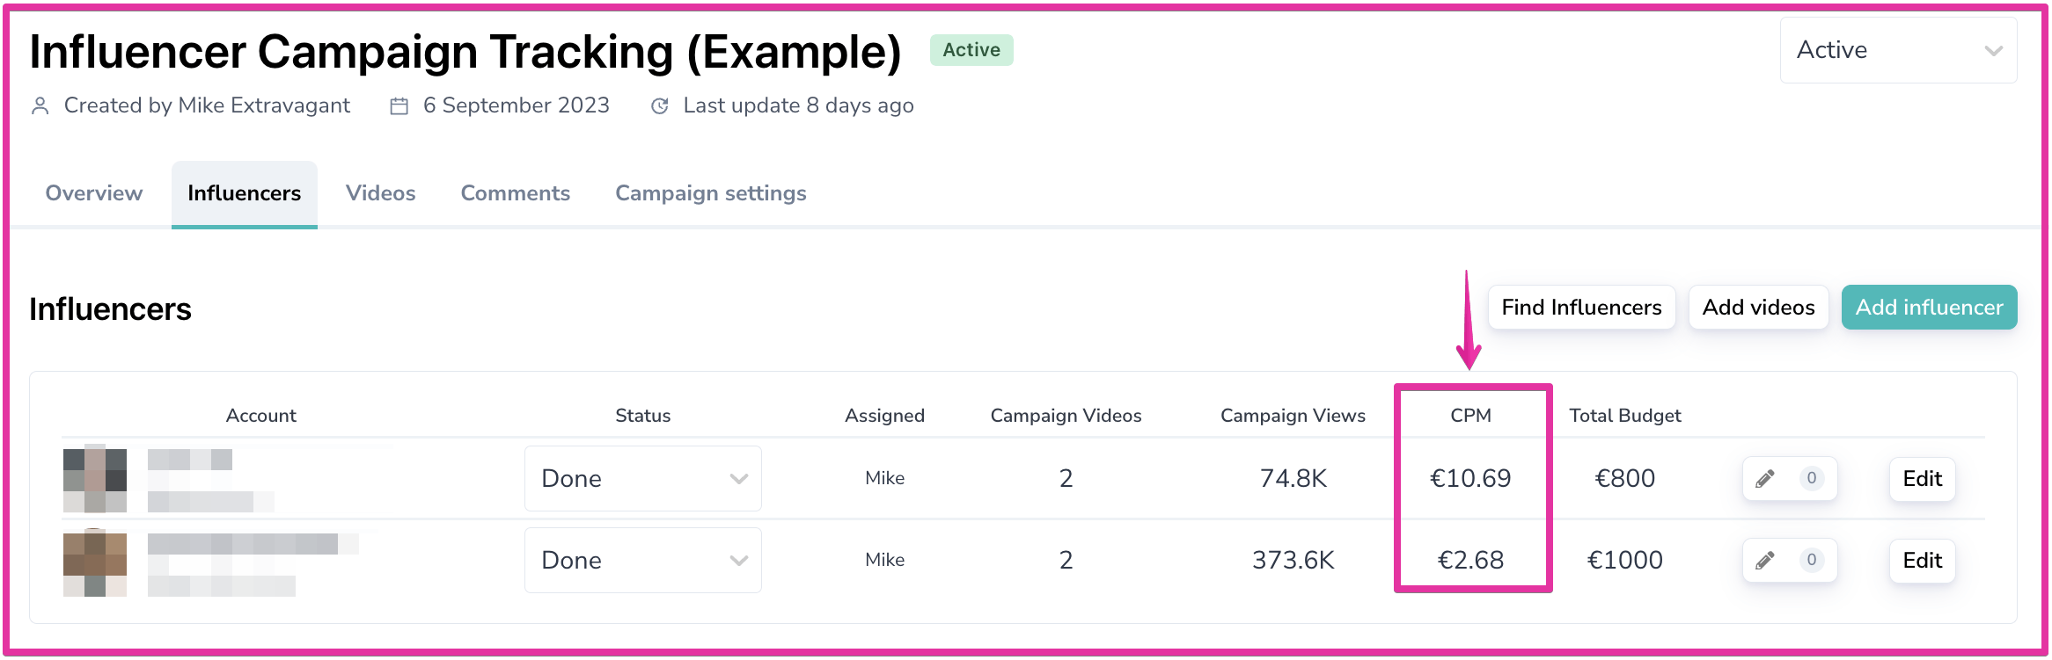Click the pencil note icon in first row
This screenshot has height=660, width=2052.
coord(1765,479)
